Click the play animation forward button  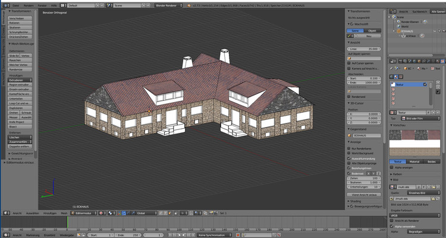coord(184,235)
